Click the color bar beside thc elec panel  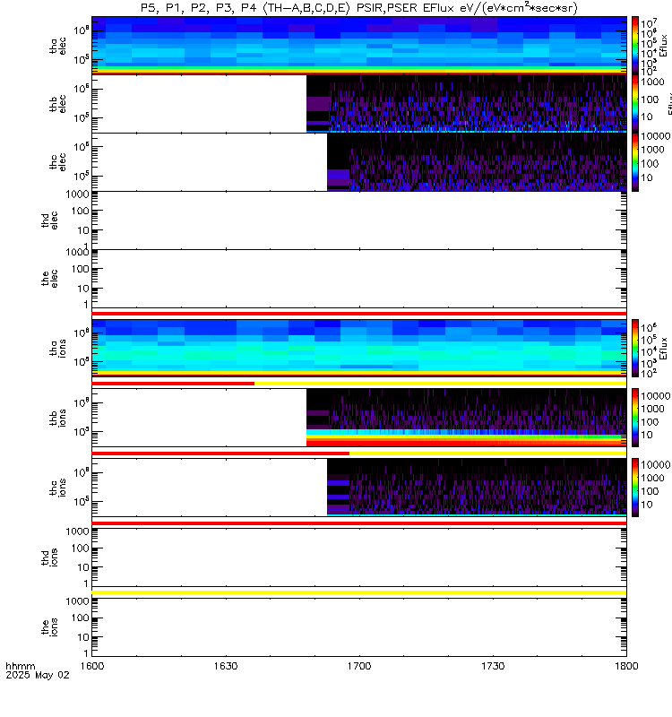point(635,162)
